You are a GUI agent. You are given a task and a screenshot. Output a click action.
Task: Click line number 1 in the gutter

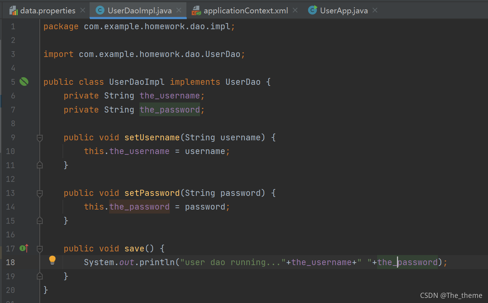[x=13, y=26]
